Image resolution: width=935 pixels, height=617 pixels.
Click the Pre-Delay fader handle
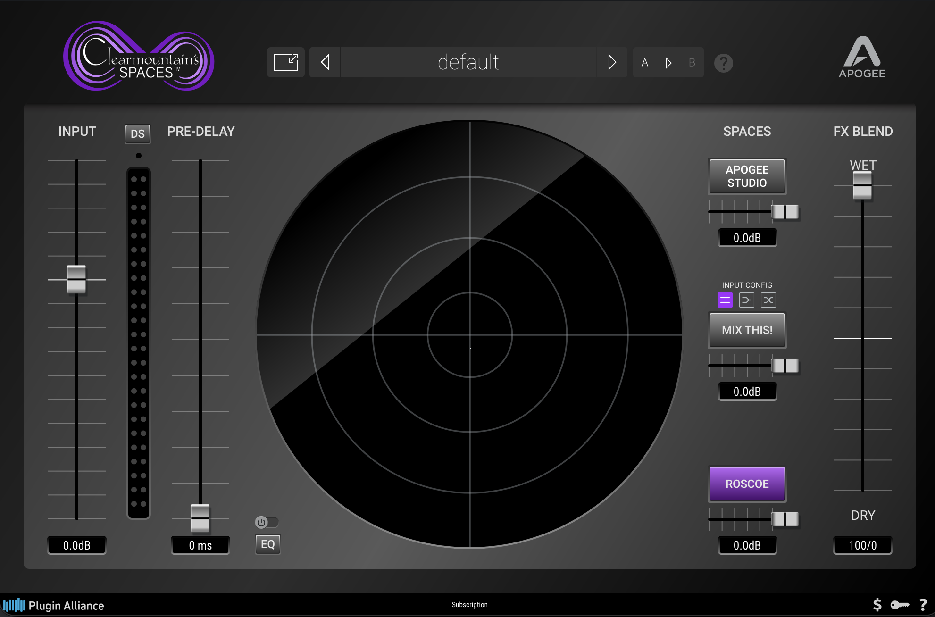click(200, 518)
